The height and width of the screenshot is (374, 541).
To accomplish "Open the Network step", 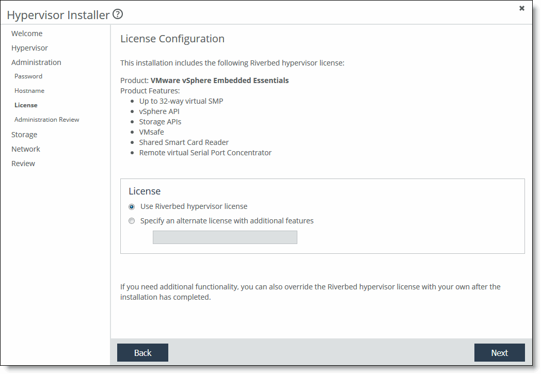I will pos(26,149).
